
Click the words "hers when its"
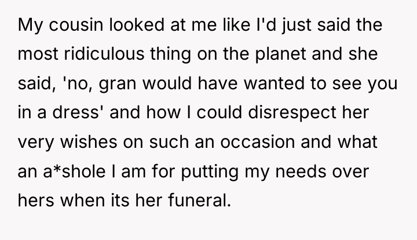point(74,200)
